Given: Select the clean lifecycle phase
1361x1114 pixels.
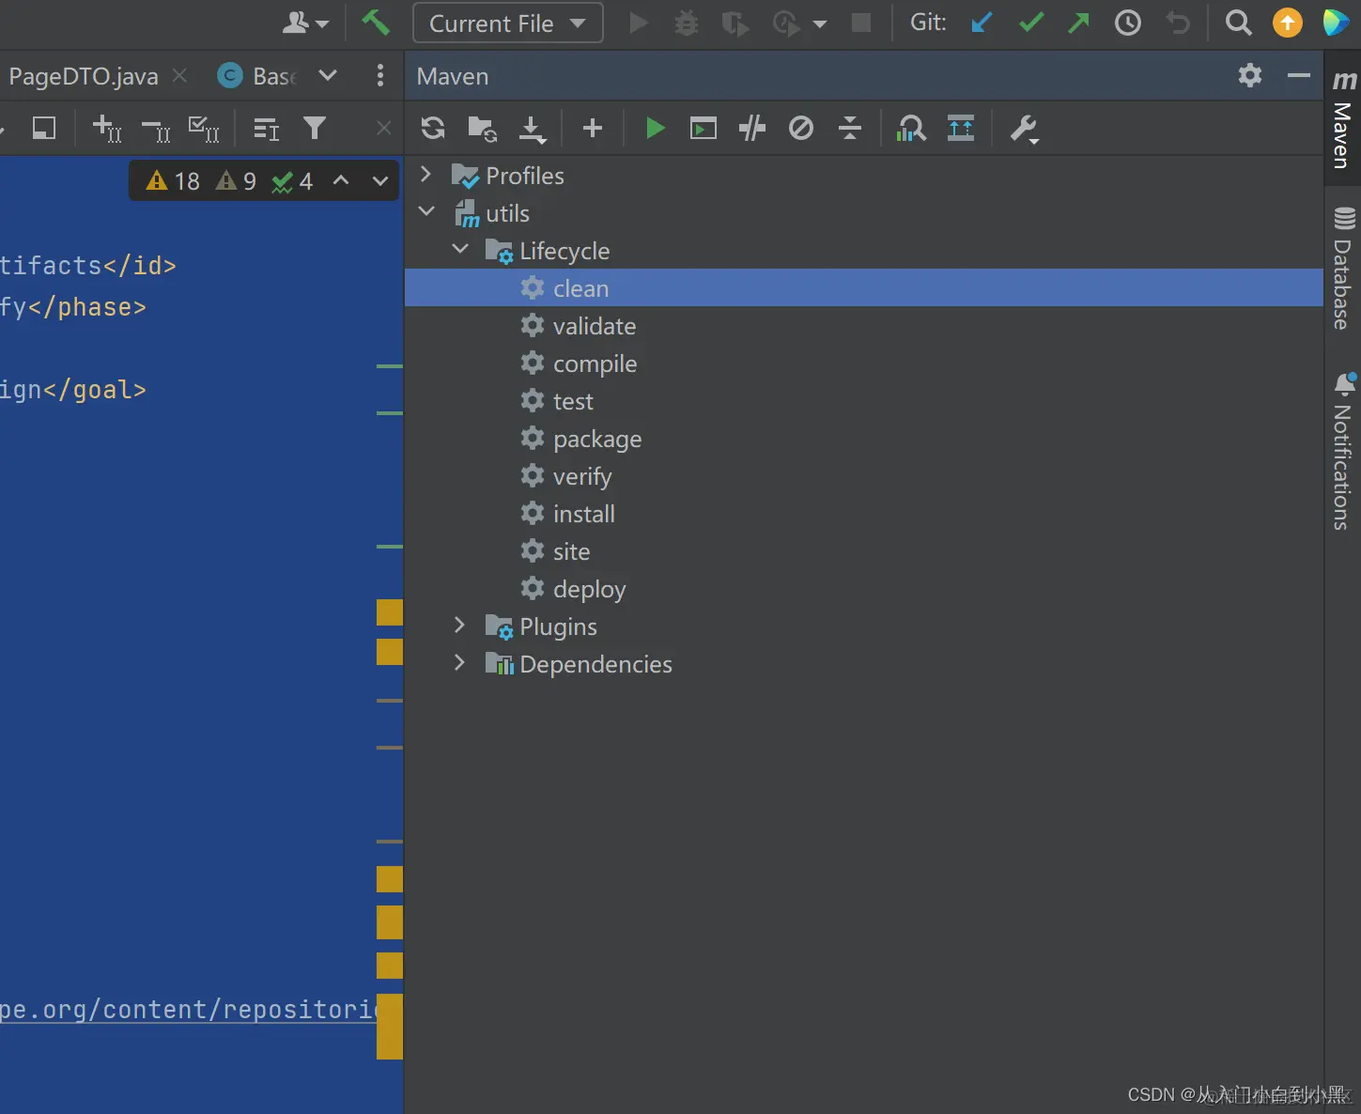Looking at the screenshot, I should (x=863, y=287).
